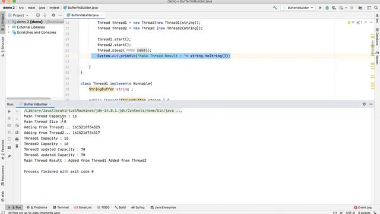Clear console output with trash icon
The width and height of the screenshot is (380, 214).
[17, 146]
